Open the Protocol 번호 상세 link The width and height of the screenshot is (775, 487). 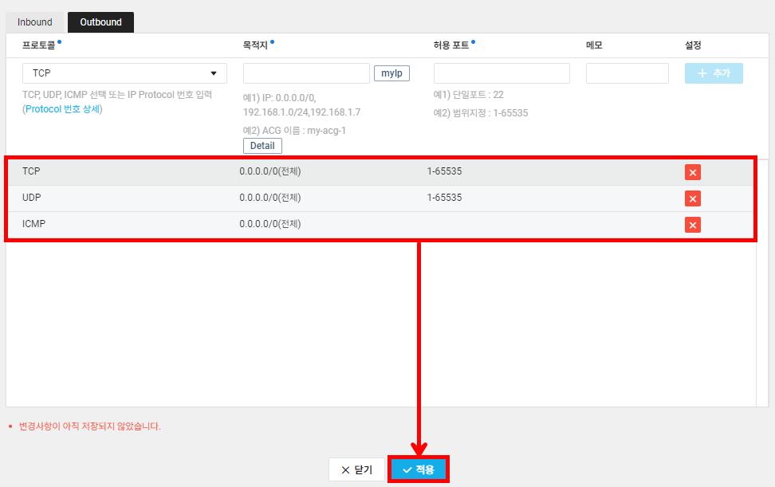[62, 109]
